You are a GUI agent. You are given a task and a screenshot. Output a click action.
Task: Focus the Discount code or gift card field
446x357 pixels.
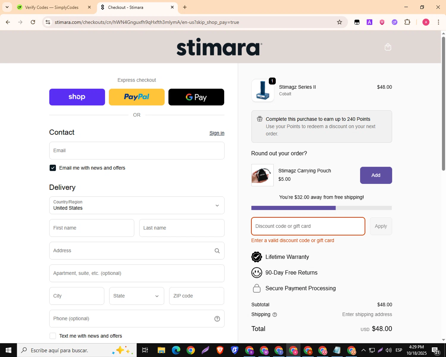(308, 226)
